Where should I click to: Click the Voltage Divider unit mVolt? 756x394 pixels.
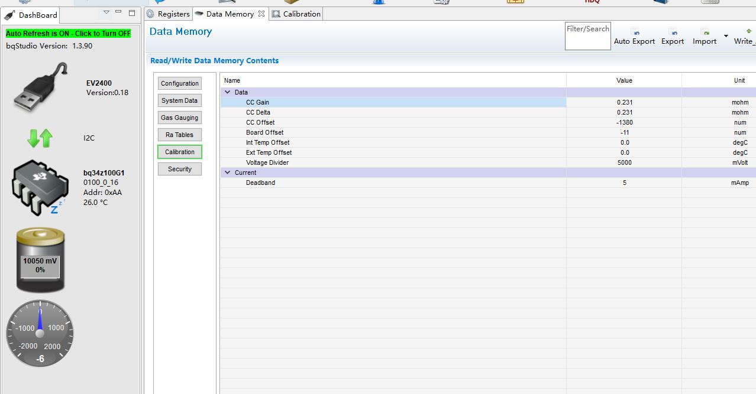(740, 162)
